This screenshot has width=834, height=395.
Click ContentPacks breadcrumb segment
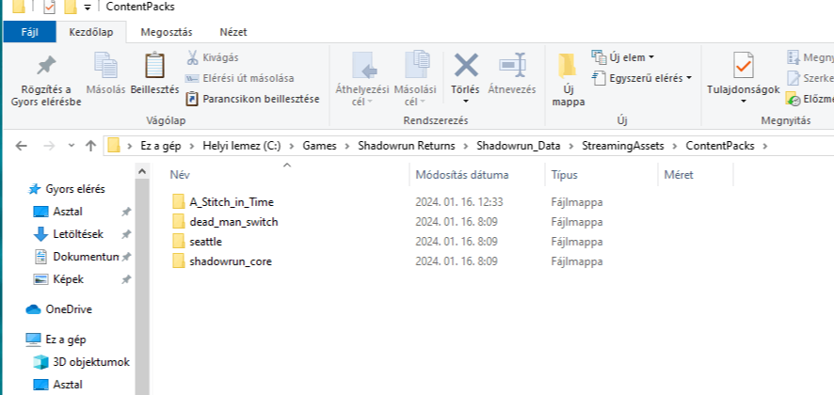click(720, 146)
